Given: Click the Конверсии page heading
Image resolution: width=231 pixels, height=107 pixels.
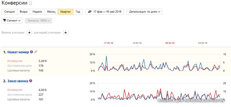Looking at the screenshot, I should [x=14, y=3].
